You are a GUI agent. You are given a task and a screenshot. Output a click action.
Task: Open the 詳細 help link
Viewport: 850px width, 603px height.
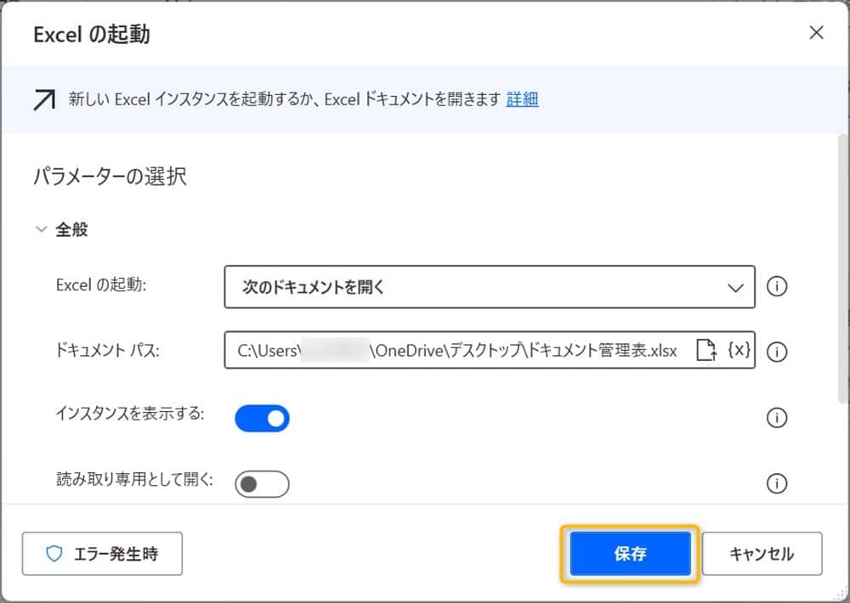[x=521, y=100]
